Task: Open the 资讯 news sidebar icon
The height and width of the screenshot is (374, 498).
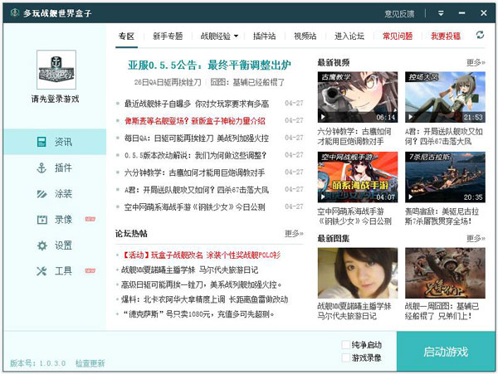Action: click(x=41, y=142)
